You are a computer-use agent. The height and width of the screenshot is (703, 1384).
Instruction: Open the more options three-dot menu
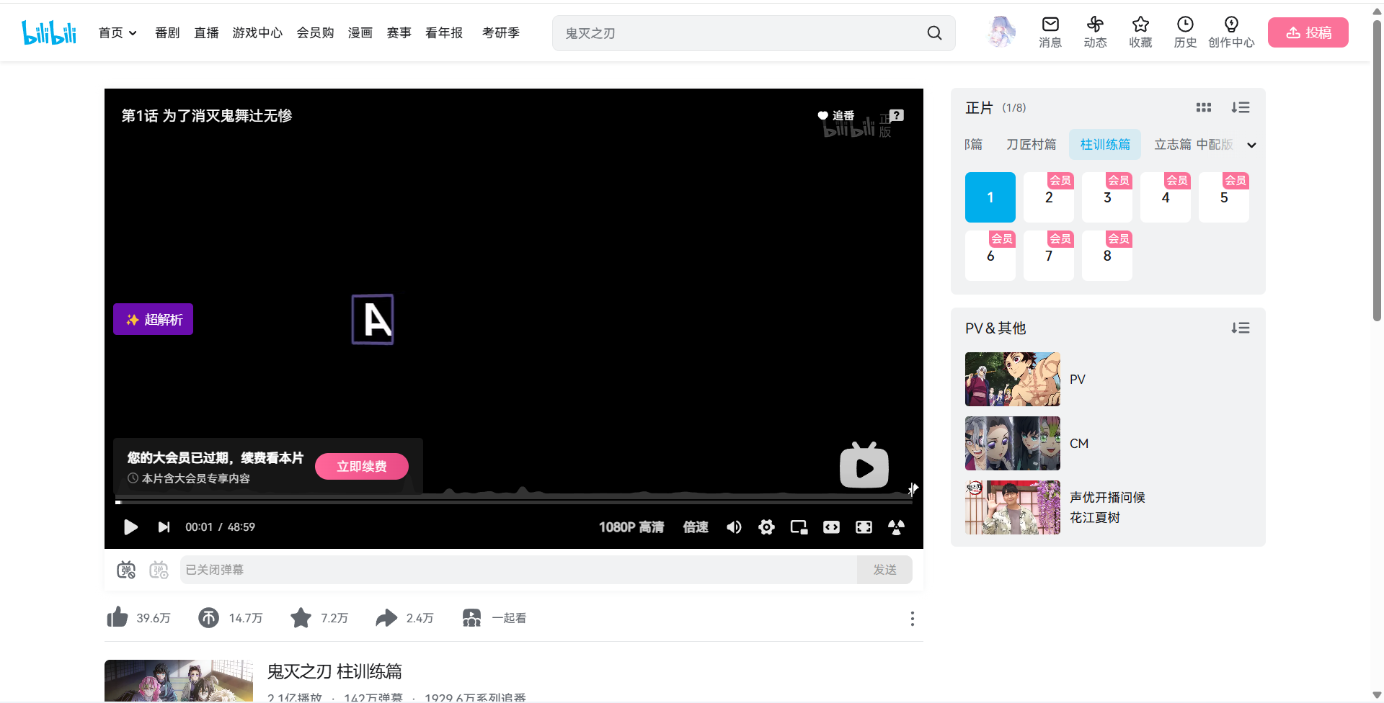coord(912,618)
